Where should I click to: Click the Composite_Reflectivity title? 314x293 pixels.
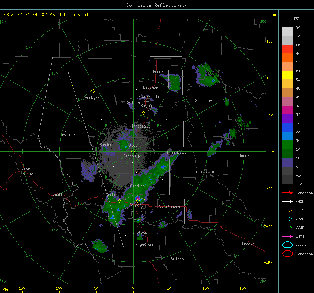(157, 5)
